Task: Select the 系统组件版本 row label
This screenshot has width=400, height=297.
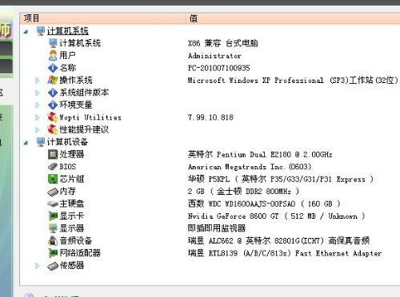Action: [x=84, y=93]
